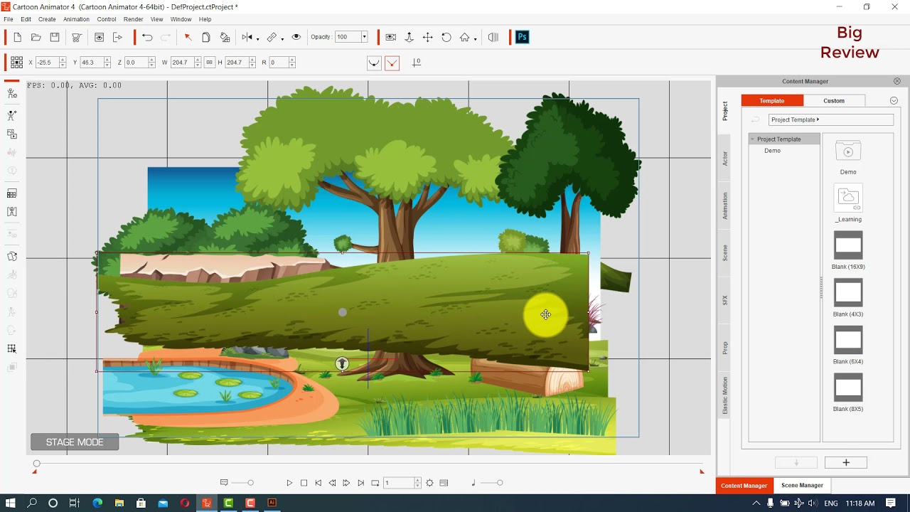Toggle the width-height aspect lock
Image resolution: width=910 pixels, height=512 pixels.
pyautogui.click(x=210, y=63)
